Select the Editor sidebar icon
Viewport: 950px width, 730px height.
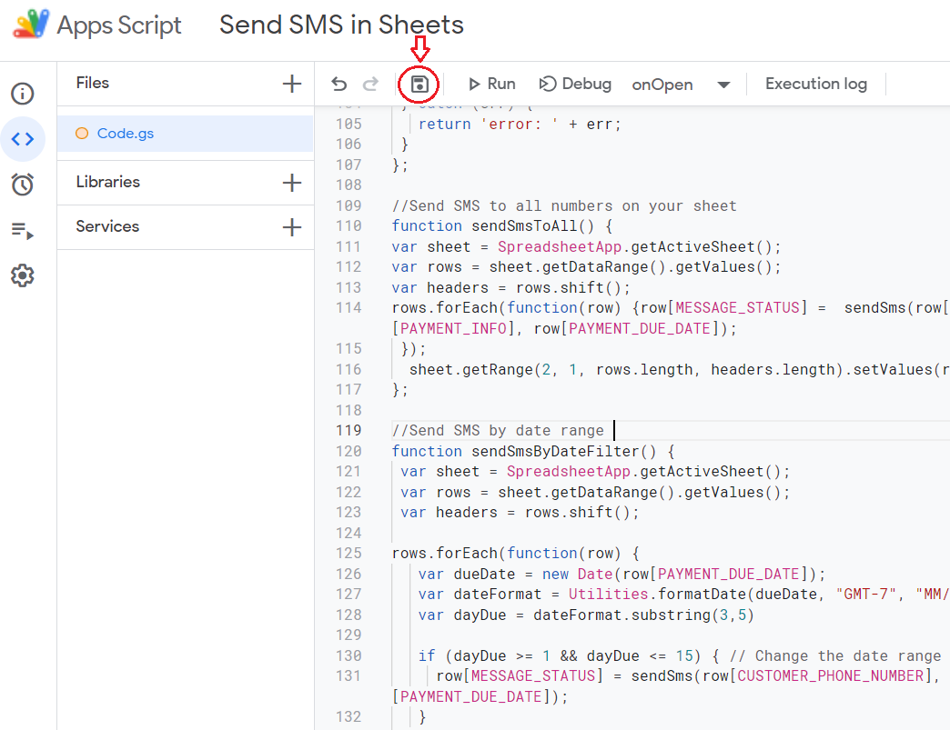pos(23,139)
